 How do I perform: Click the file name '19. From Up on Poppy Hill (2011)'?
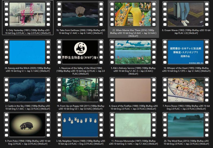(x=80, y=107)
